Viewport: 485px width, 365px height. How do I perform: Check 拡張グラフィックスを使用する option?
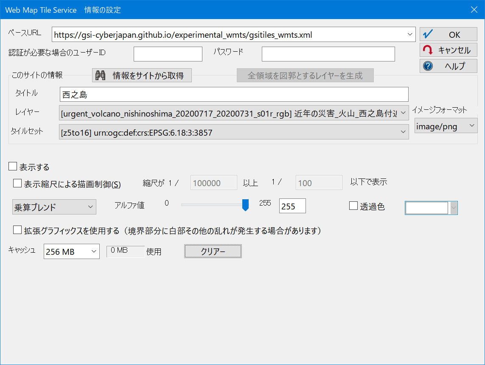[17, 230]
